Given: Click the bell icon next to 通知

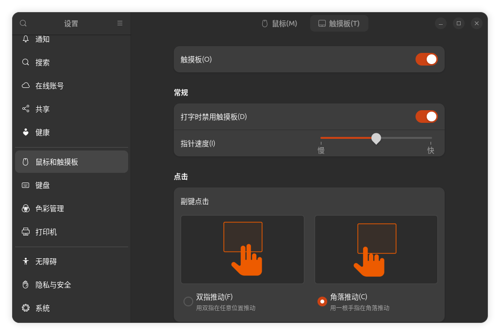Looking at the screenshot, I should 26,39.
